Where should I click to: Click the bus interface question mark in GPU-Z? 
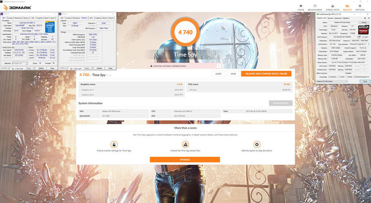(369, 44)
